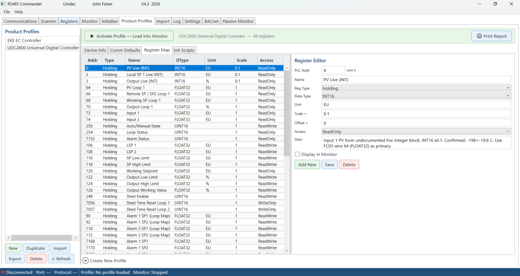Image resolution: width=520 pixels, height=276 pixels.
Task: Select the EKE EC Controller profile
Action: point(24,41)
